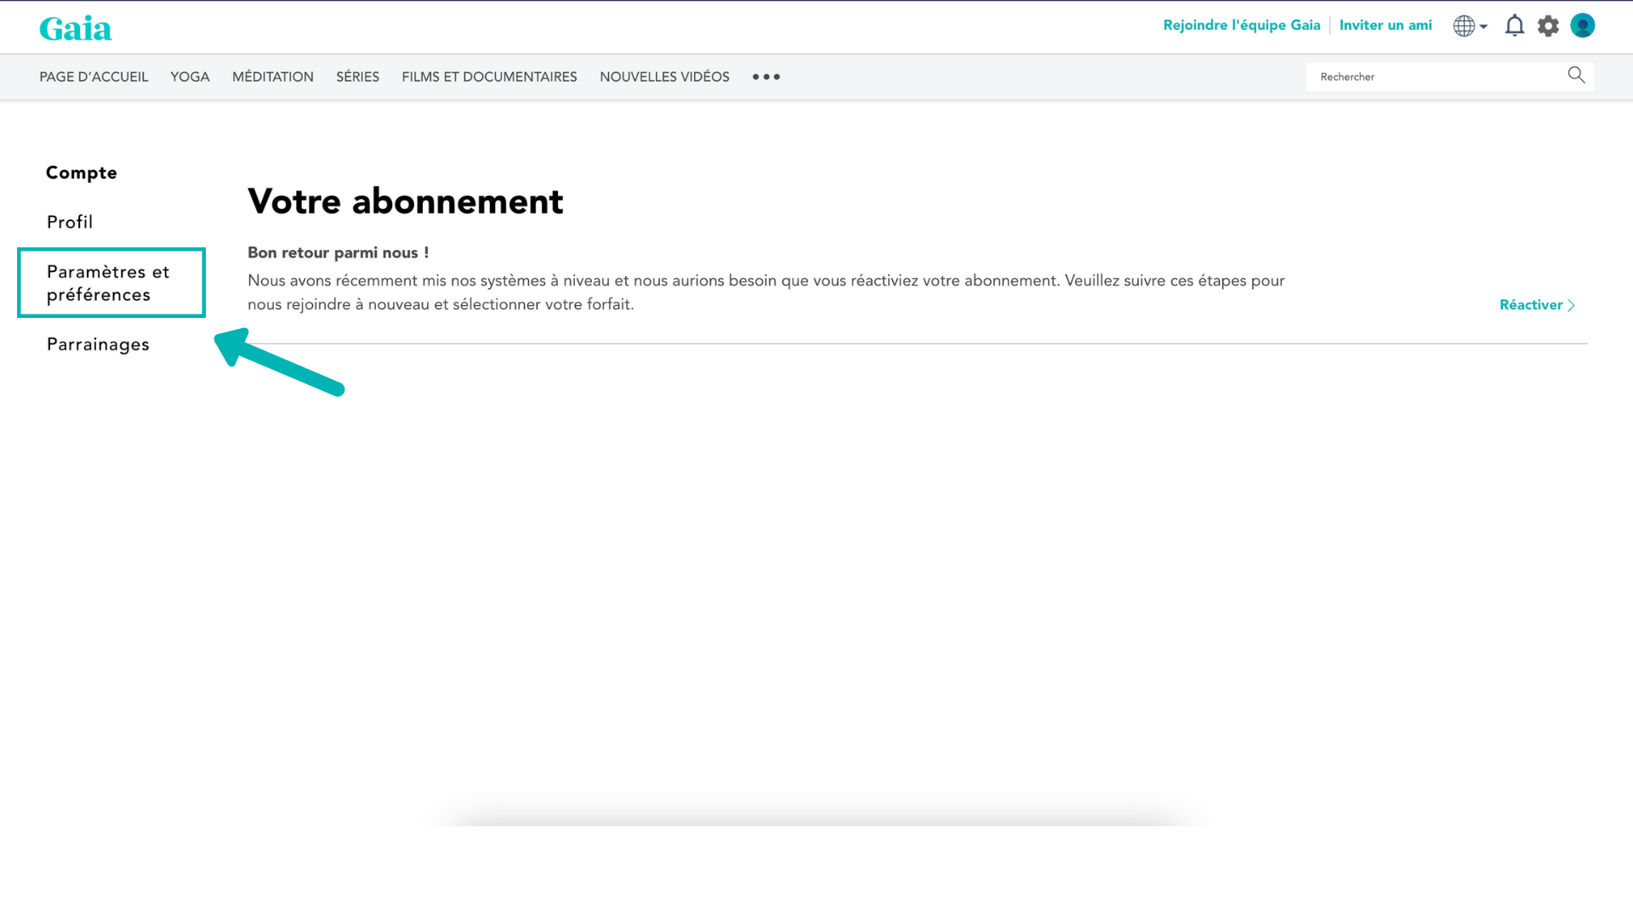
Task: Open the settings gear icon
Action: [x=1548, y=25]
